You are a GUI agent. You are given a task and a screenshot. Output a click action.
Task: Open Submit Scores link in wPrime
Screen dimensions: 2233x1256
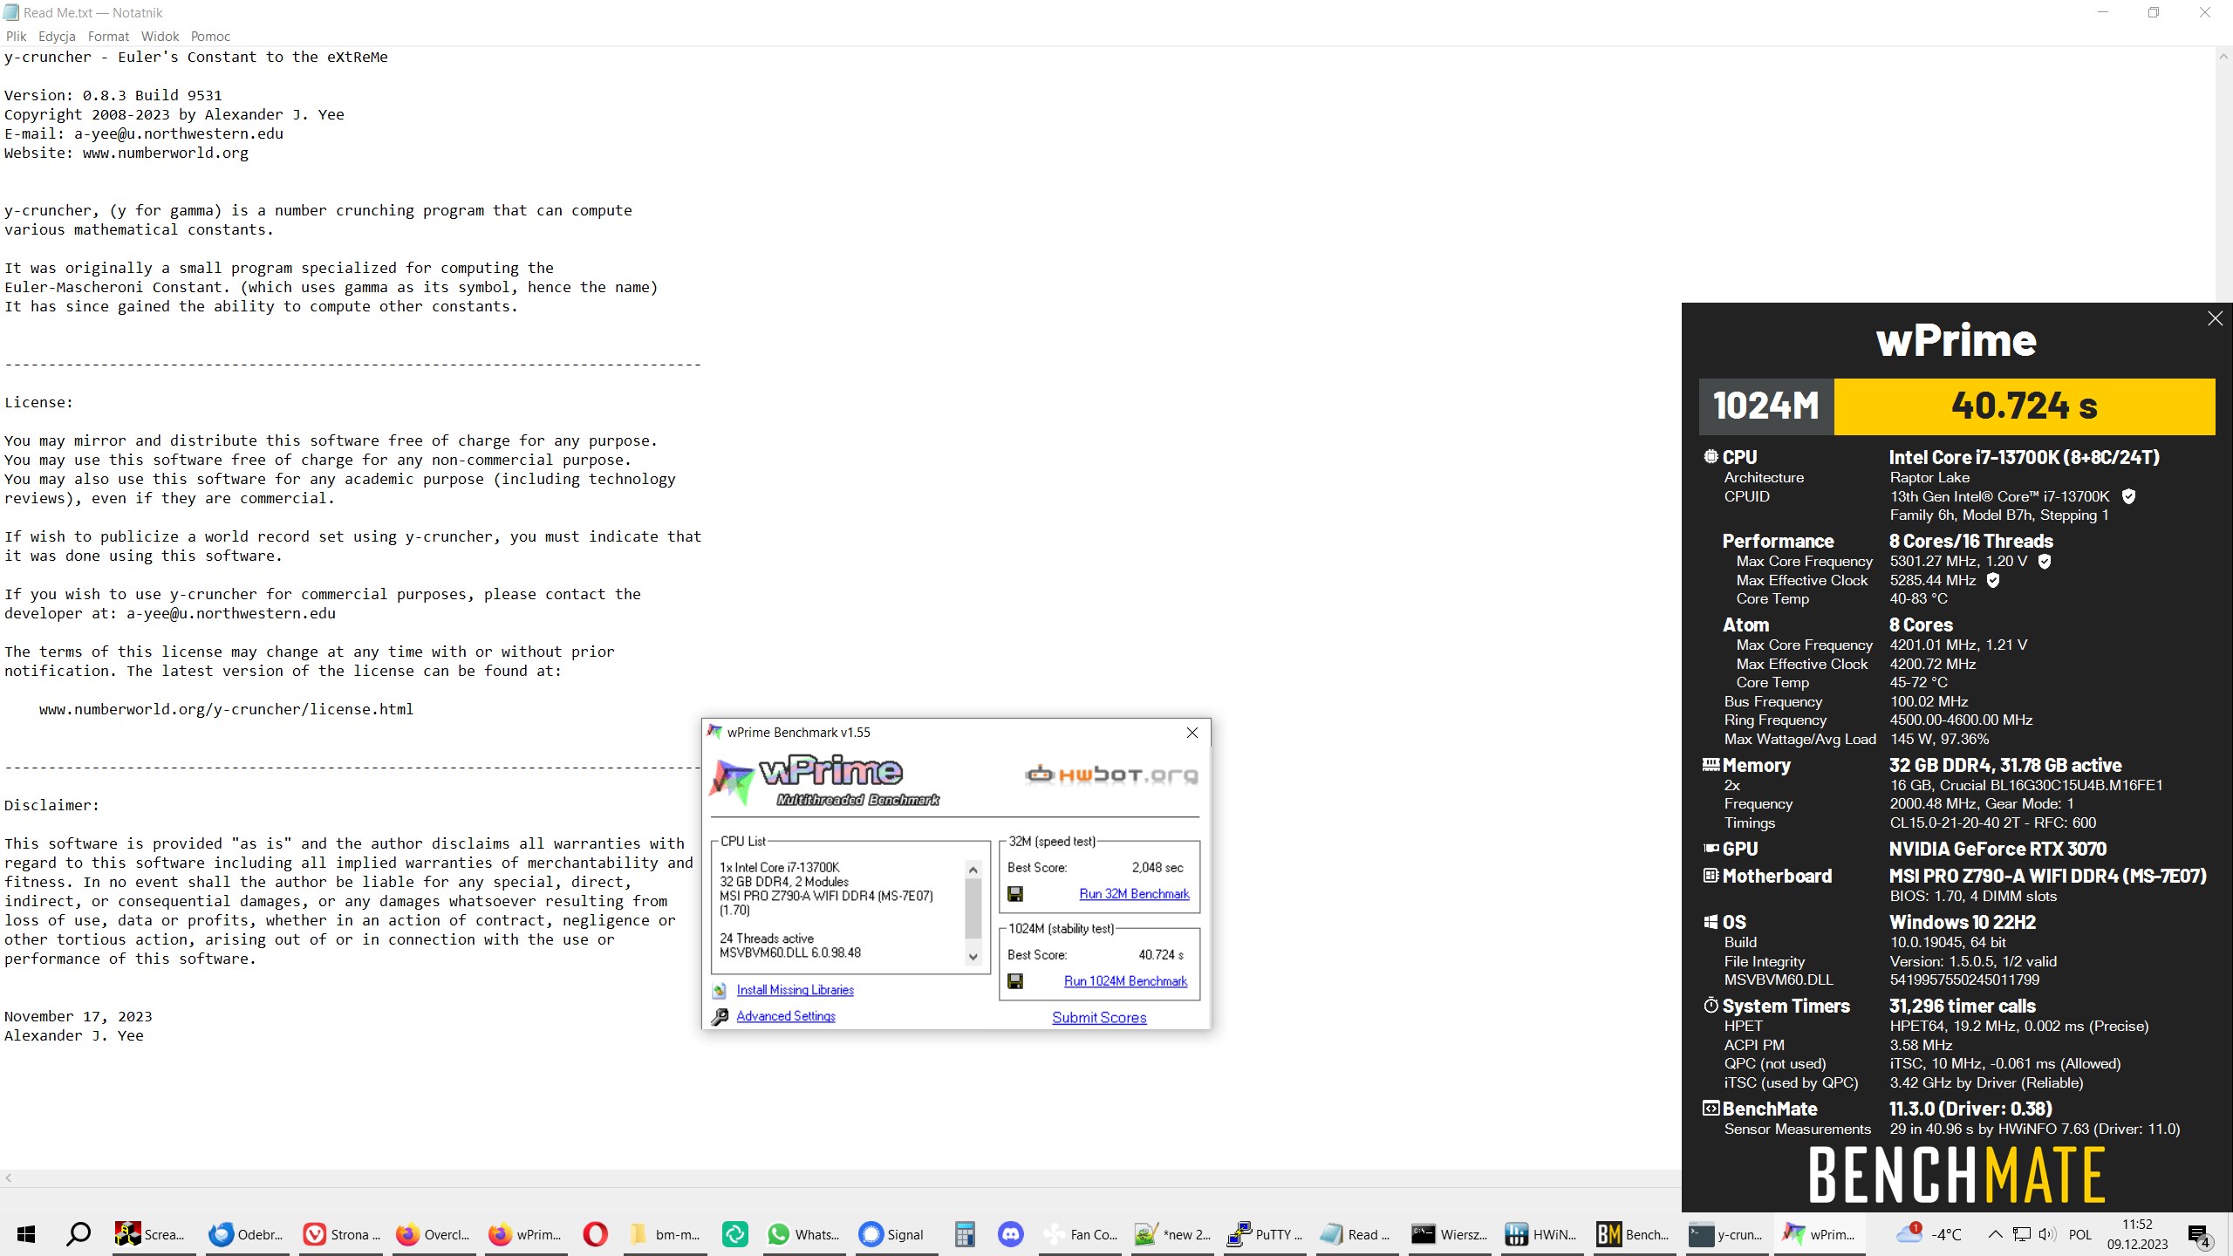coord(1099,1017)
